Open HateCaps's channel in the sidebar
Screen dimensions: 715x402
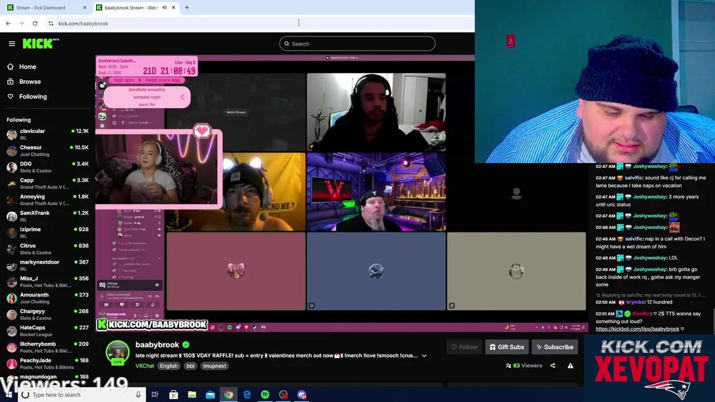(47, 331)
